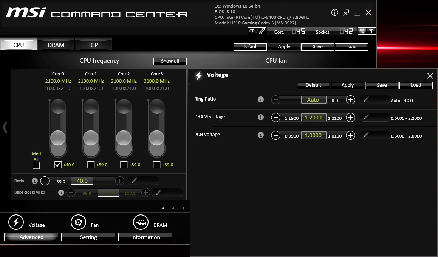
Task: Open the Setting button
Action: pyautogui.click(x=88, y=237)
